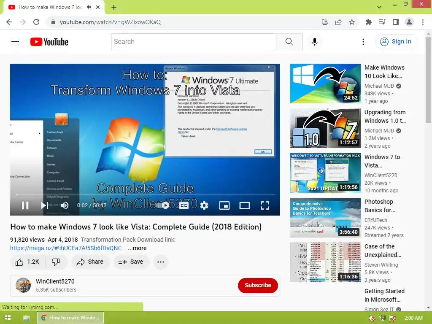Click the Sign in button
The image size is (432, 324).
click(396, 42)
